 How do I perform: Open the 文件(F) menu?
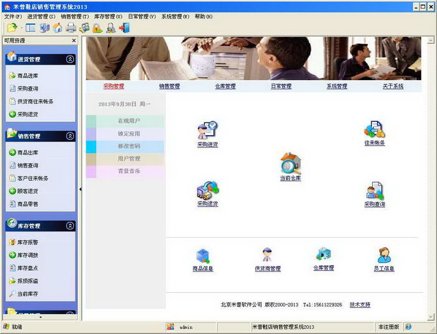(x=13, y=16)
